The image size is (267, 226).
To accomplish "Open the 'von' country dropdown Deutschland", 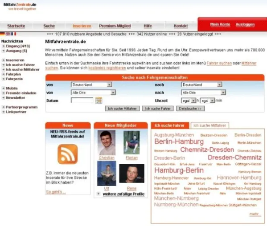I will click(x=91, y=85).
